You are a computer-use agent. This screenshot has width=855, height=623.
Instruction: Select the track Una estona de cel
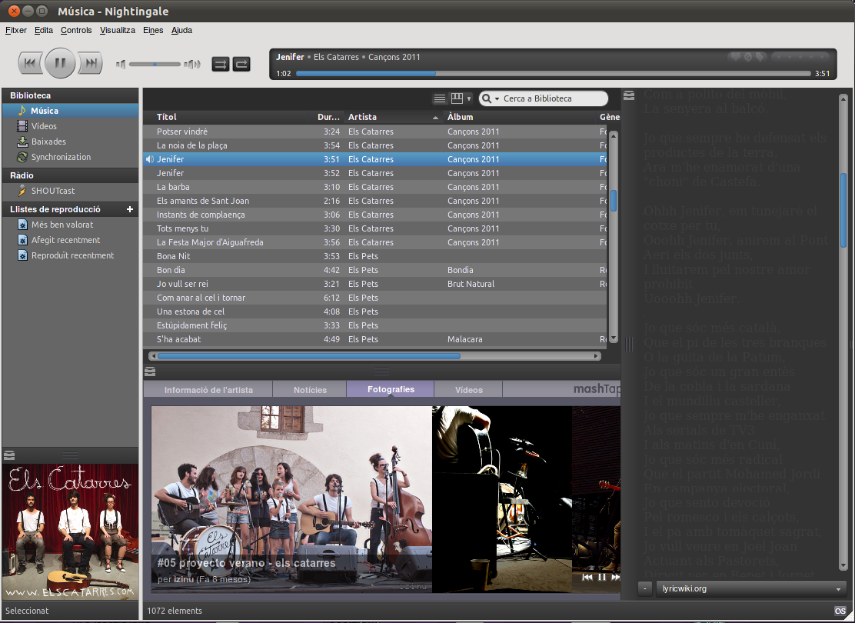(x=375, y=311)
